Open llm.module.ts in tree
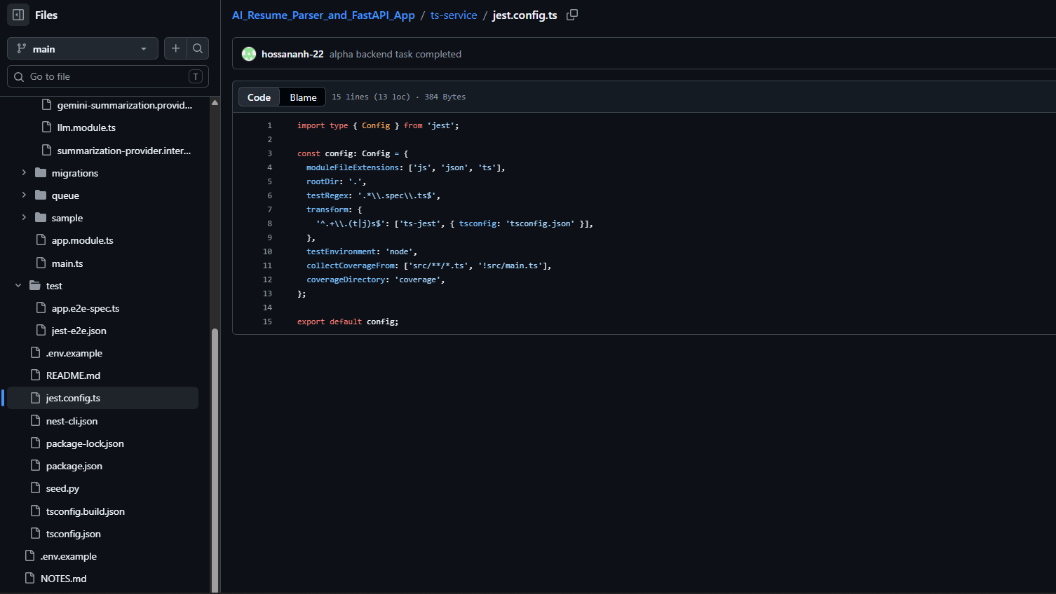1056x594 pixels. click(86, 127)
